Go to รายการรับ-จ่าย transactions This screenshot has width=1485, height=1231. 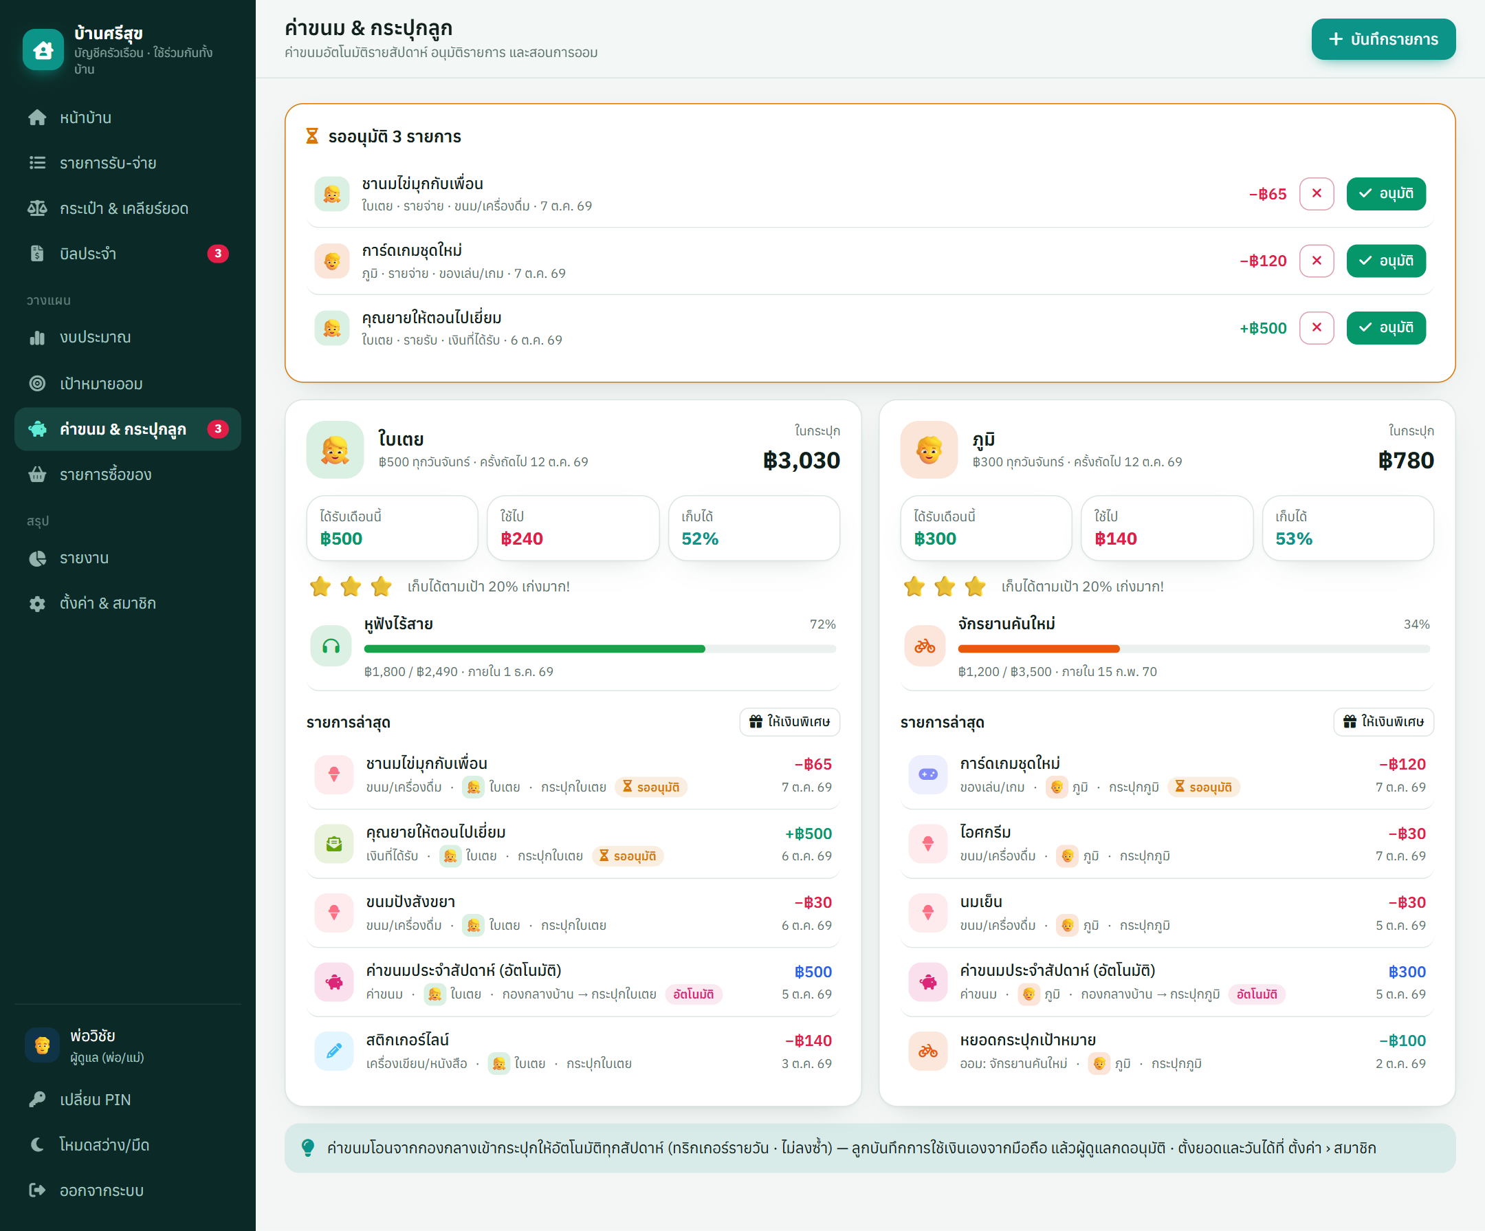(127, 163)
